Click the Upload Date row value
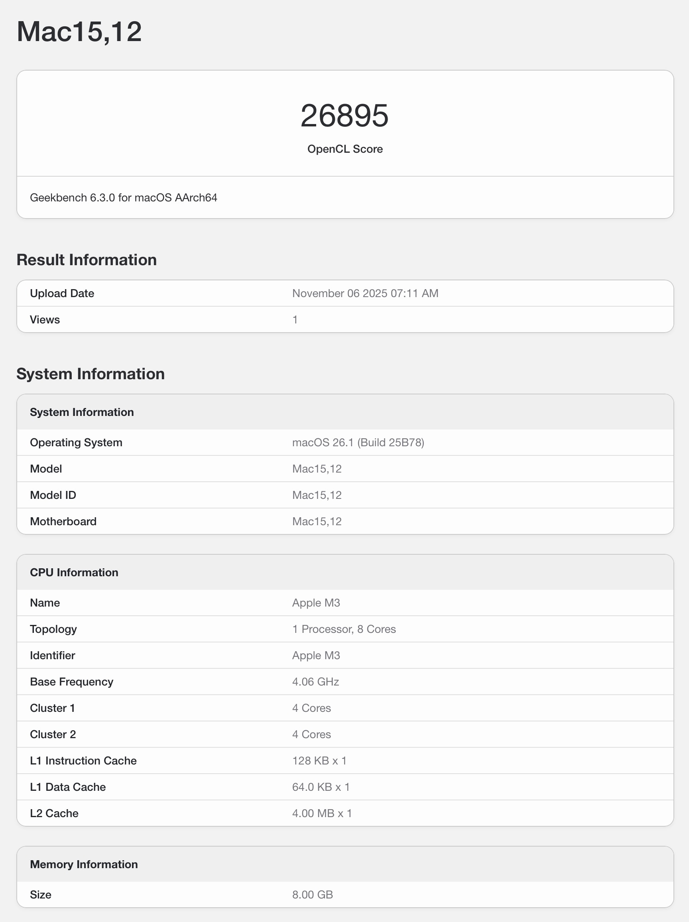The image size is (689, 922). coord(365,294)
